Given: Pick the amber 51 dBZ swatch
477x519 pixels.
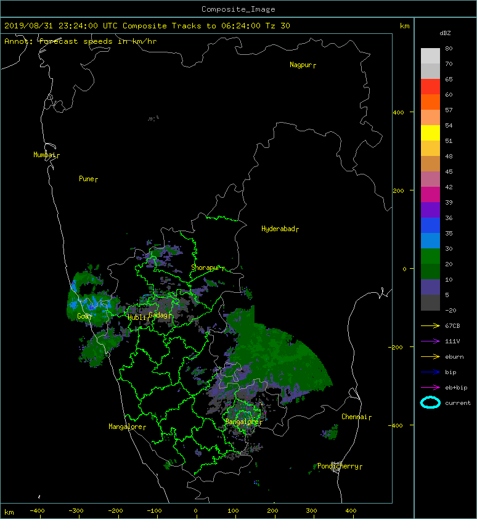Looking at the screenshot, I should point(430,148).
